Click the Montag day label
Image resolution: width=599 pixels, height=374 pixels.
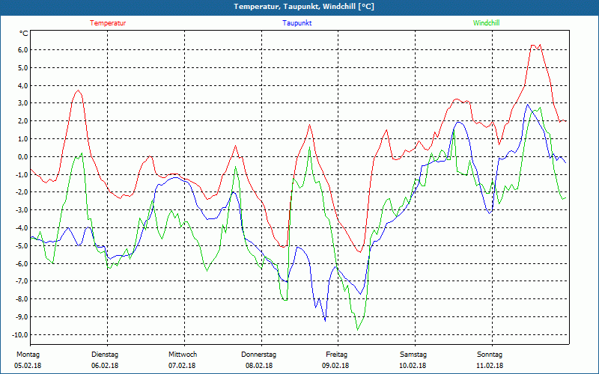(x=28, y=355)
